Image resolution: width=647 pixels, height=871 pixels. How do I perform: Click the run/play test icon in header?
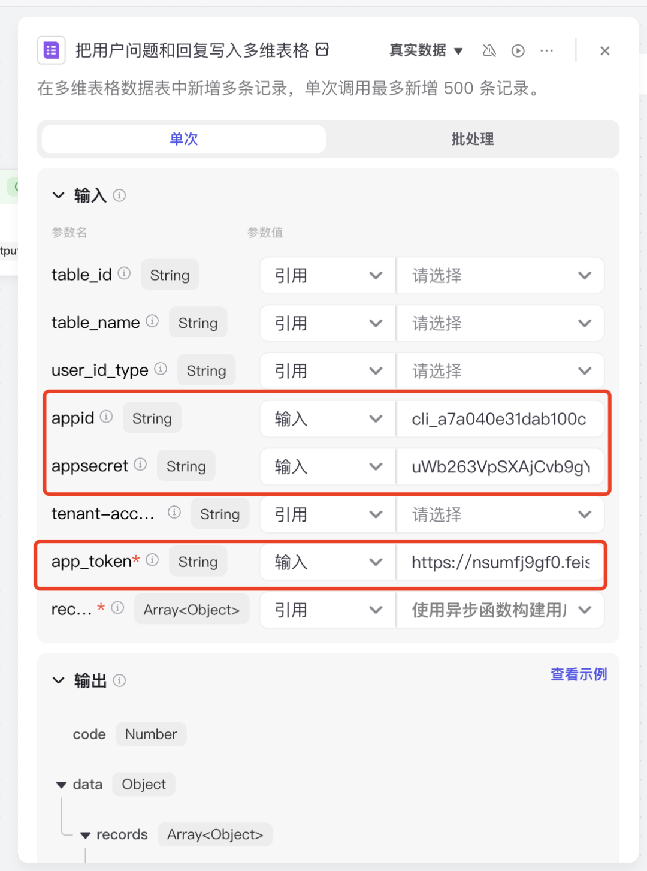pyautogui.click(x=518, y=51)
